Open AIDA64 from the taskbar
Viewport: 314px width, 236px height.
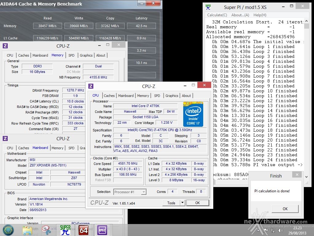(x=83, y=230)
